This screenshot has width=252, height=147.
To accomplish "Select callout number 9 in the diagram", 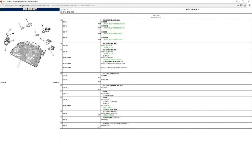I will tap(42, 25).
